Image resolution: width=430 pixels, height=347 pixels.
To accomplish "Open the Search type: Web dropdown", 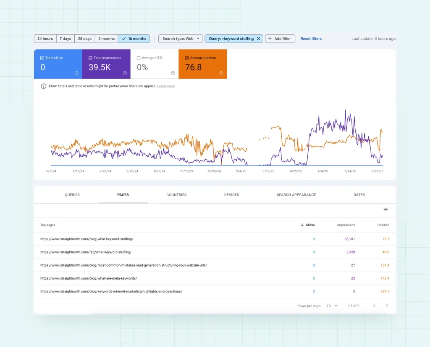I will point(180,39).
